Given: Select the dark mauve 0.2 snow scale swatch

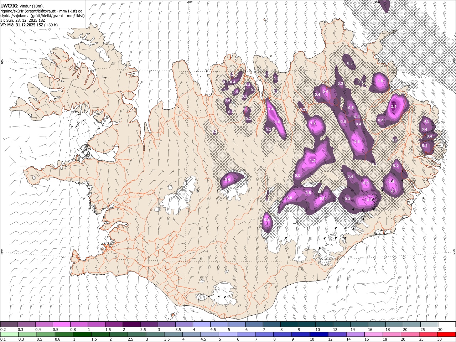Looking at the screenshot, I should [x=9, y=324].
